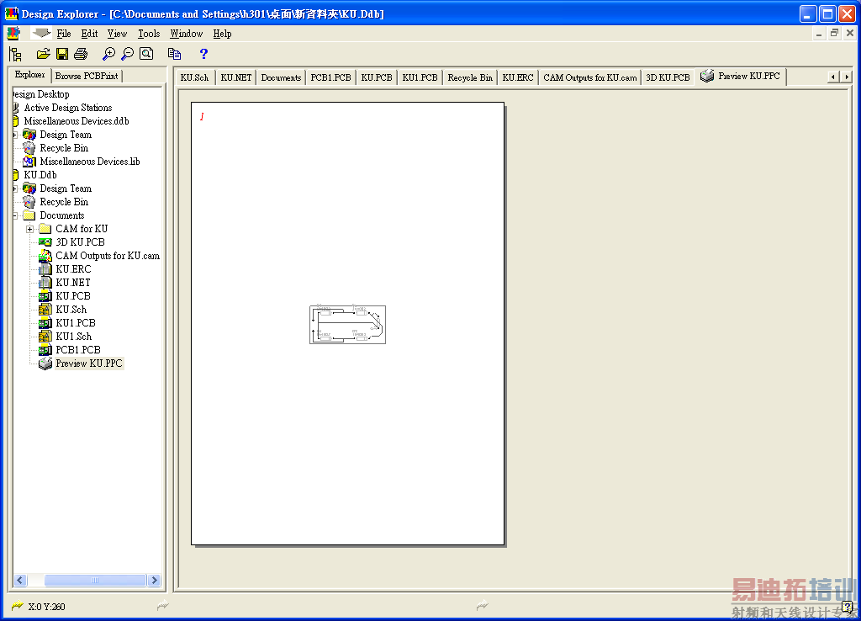Switch to the KU.PCB document tab

377,77
